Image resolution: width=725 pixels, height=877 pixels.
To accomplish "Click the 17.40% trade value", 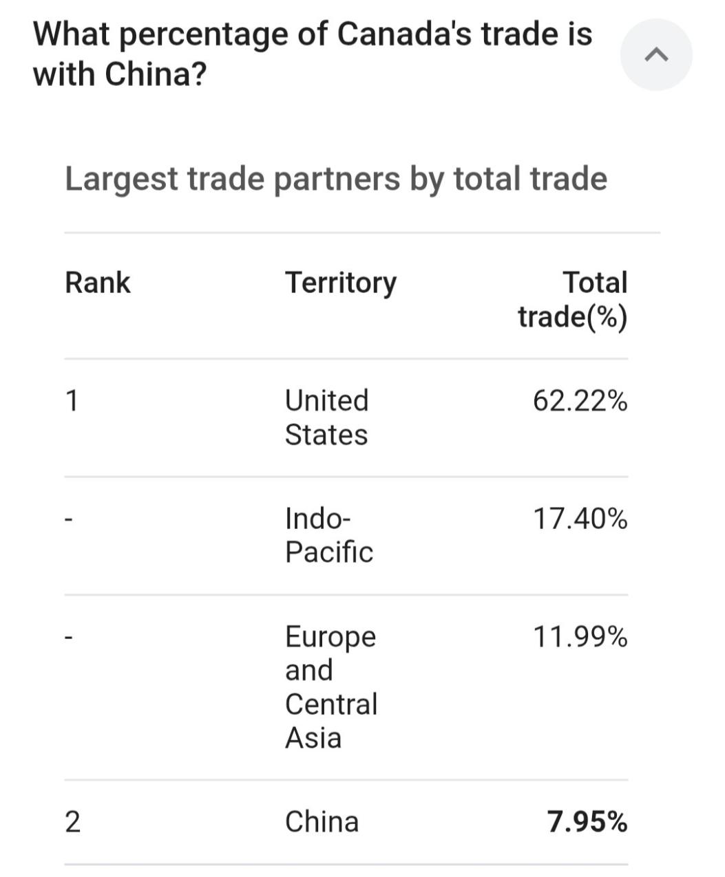I will pyautogui.click(x=580, y=519).
